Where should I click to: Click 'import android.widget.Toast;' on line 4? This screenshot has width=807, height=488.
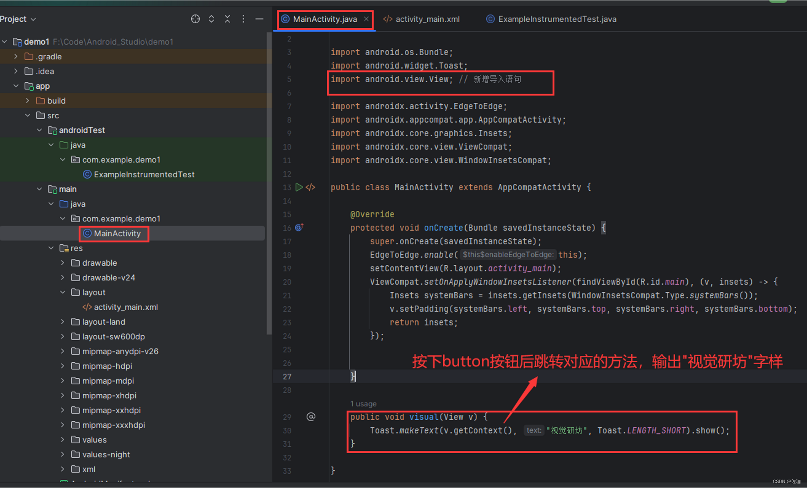click(399, 66)
